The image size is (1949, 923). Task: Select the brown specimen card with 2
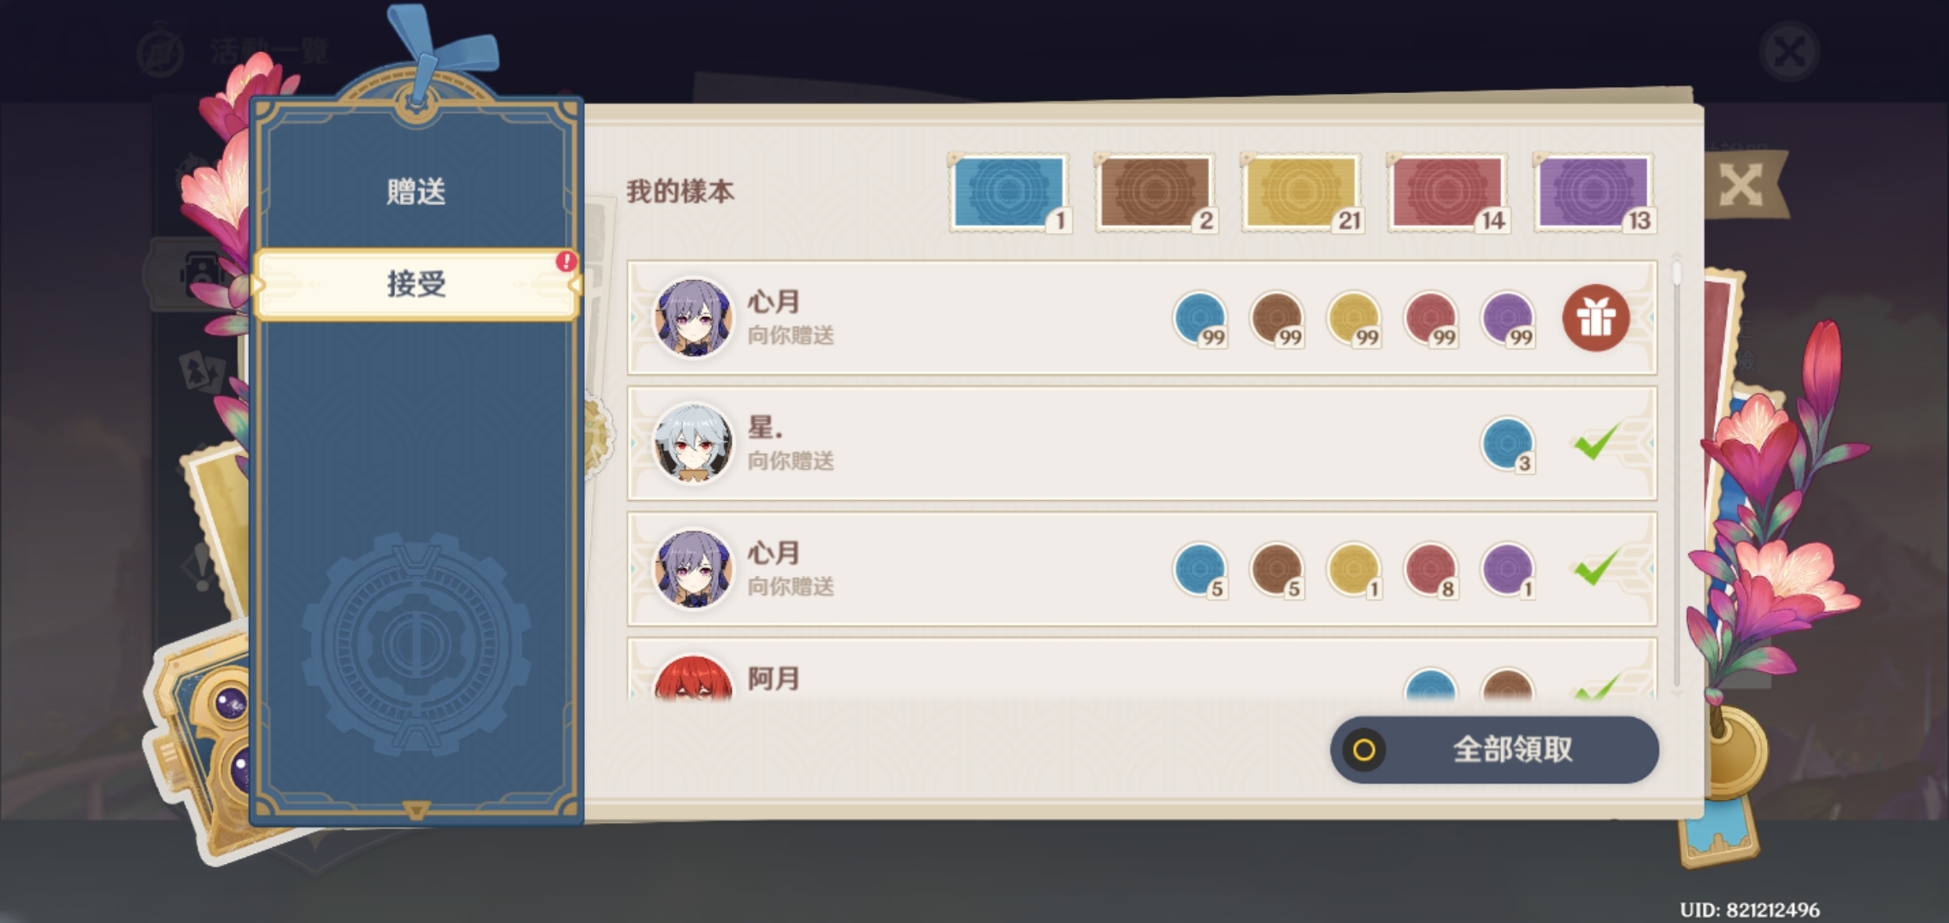[x=1156, y=192]
